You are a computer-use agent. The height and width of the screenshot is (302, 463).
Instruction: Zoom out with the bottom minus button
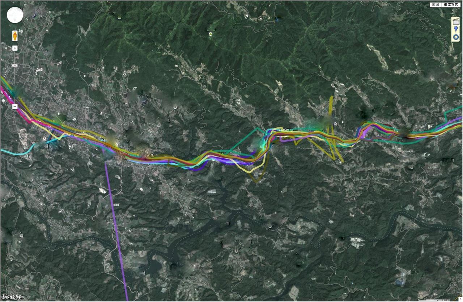(x=15, y=106)
